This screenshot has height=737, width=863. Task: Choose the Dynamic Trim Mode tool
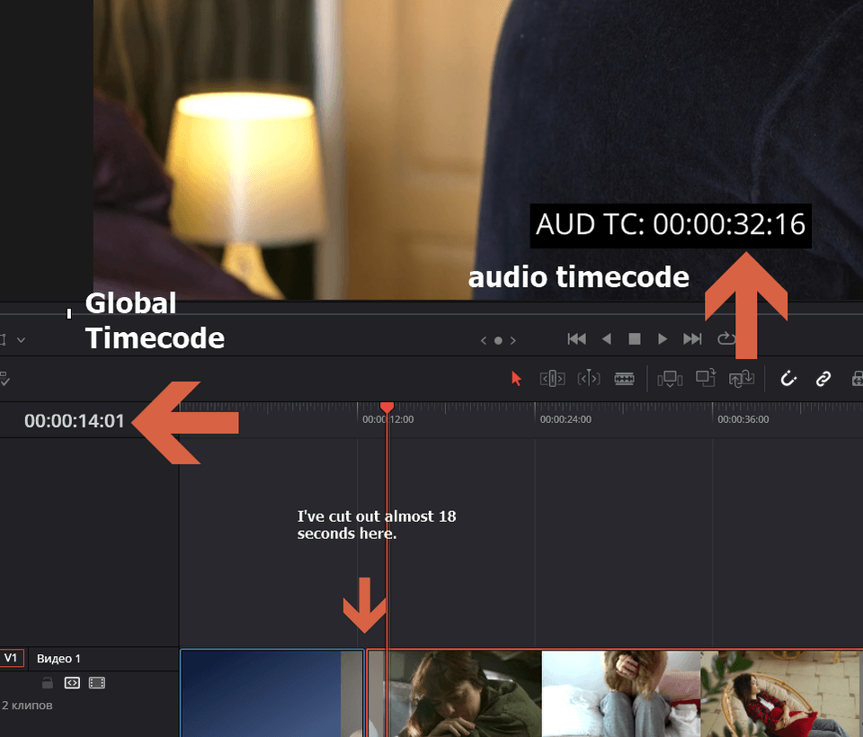click(x=588, y=379)
